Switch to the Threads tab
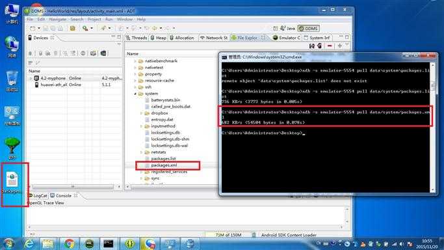 coord(137,38)
